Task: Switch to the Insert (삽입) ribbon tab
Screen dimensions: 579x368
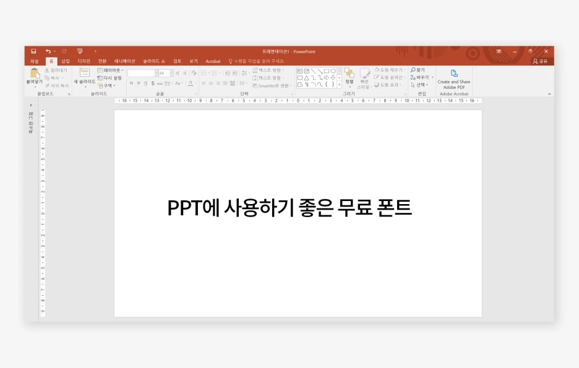Action: point(66,61)
